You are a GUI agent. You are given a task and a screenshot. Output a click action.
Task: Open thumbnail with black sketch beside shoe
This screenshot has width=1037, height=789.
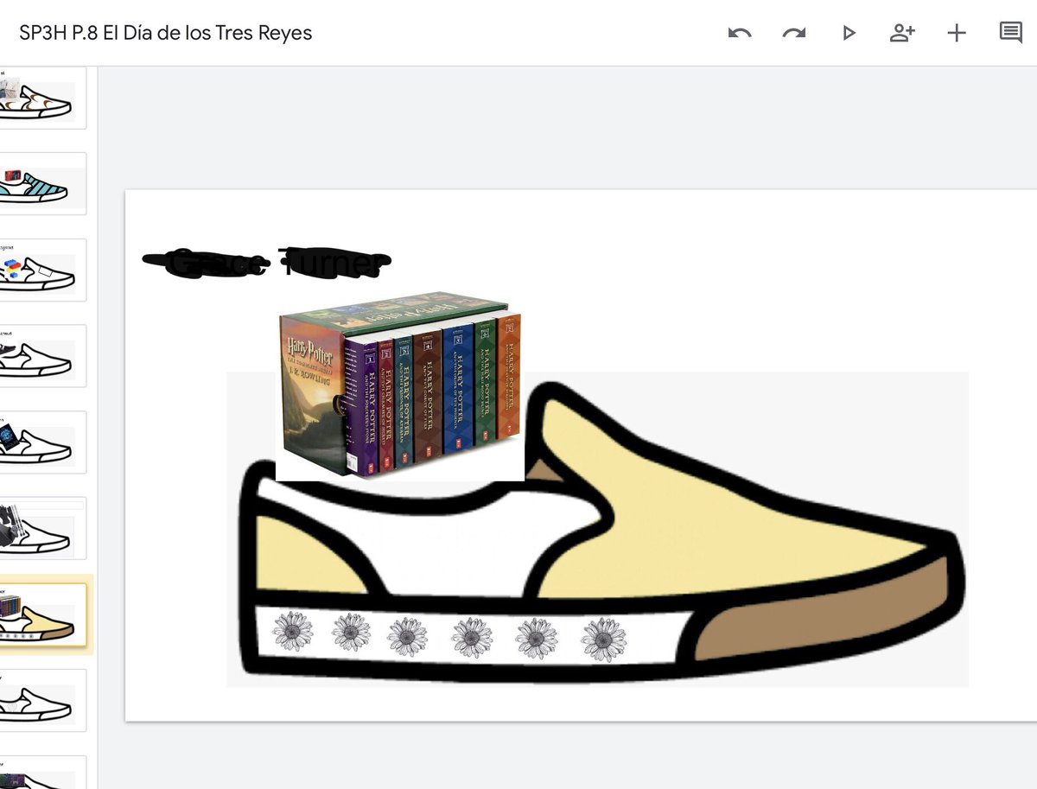[x=41, y=528]
